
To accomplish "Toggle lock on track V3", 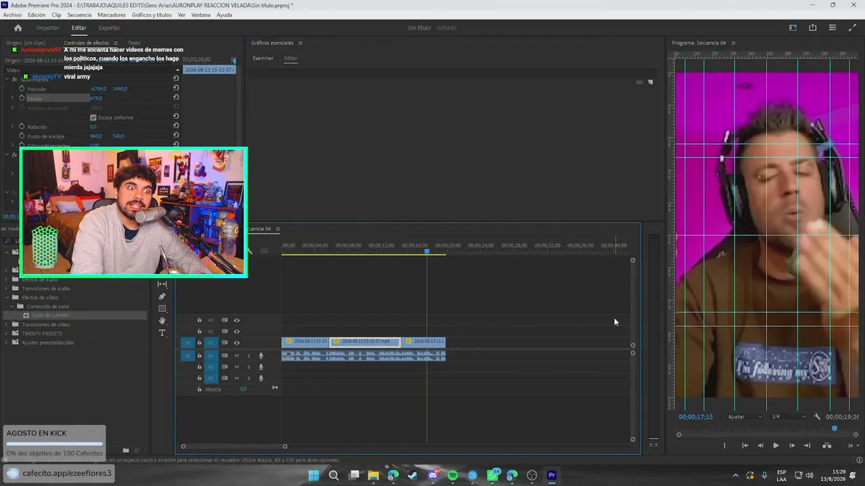I will pyautogui.click(x=199, y=320).
